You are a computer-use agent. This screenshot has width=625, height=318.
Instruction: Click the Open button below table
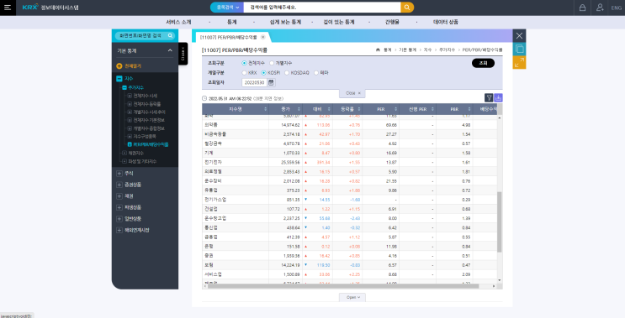[352, 297]
